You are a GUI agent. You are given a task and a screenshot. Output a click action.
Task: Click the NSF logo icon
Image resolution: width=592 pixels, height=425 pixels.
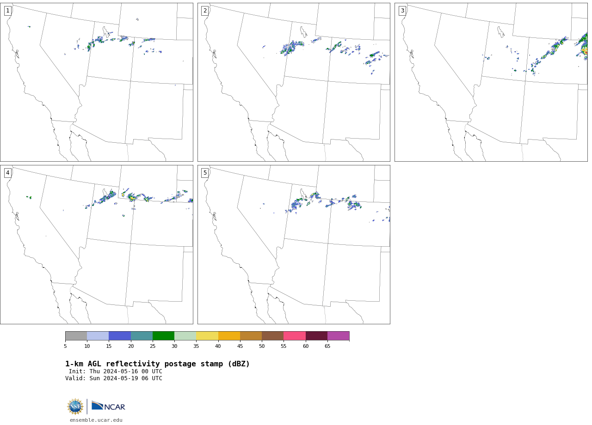tap(75, 407)
